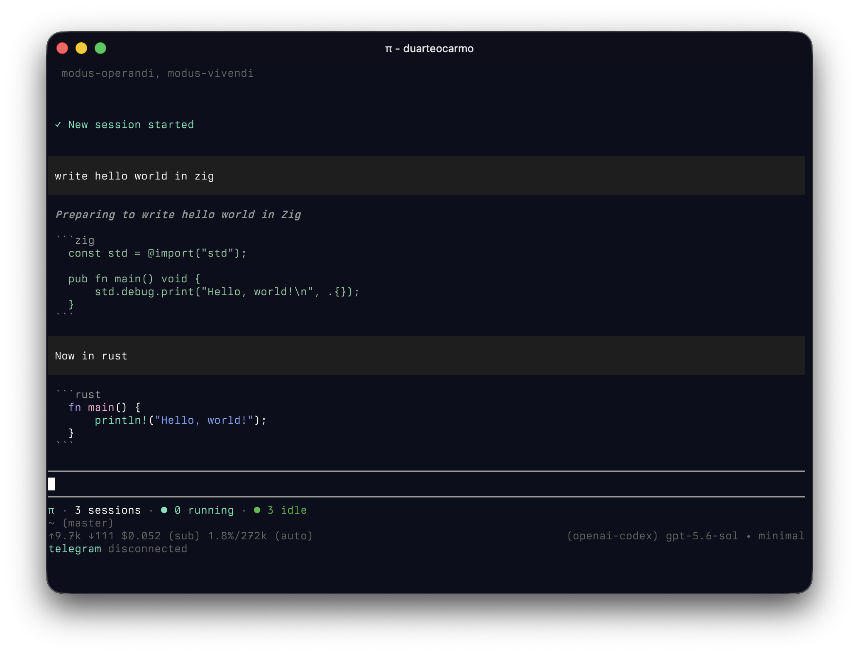Click 'Preparing to write hello world in Zig'
The image size is (859, 655).
pos(178,215)
